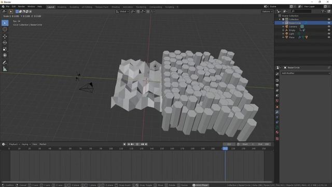Image resolution: width=332 pixels, height=187 pixels.
Task: Open the View Layer properties tab
Action: point(277,90)
